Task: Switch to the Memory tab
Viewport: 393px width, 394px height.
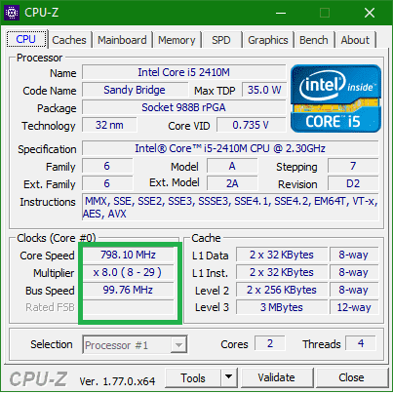Action: (177, 40)
